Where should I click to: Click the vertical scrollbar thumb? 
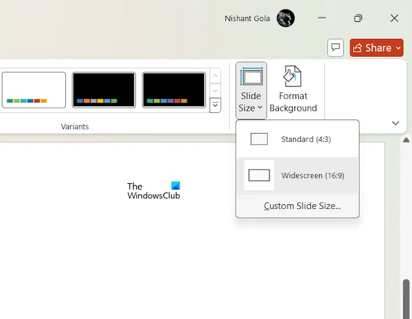pos(407,299)
